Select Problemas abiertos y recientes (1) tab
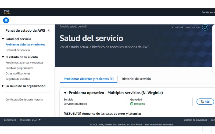 (x=88, y=79)
